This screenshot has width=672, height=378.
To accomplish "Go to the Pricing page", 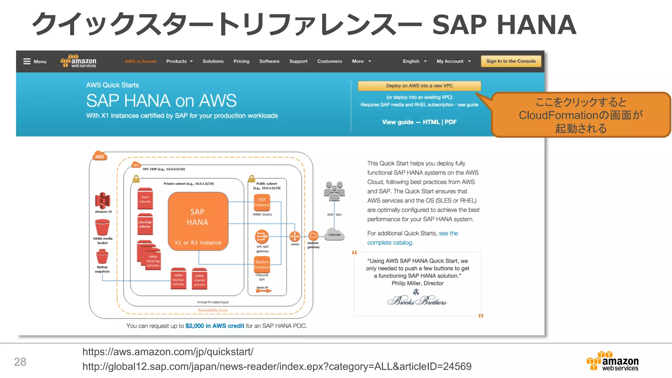I will (241, 61).
